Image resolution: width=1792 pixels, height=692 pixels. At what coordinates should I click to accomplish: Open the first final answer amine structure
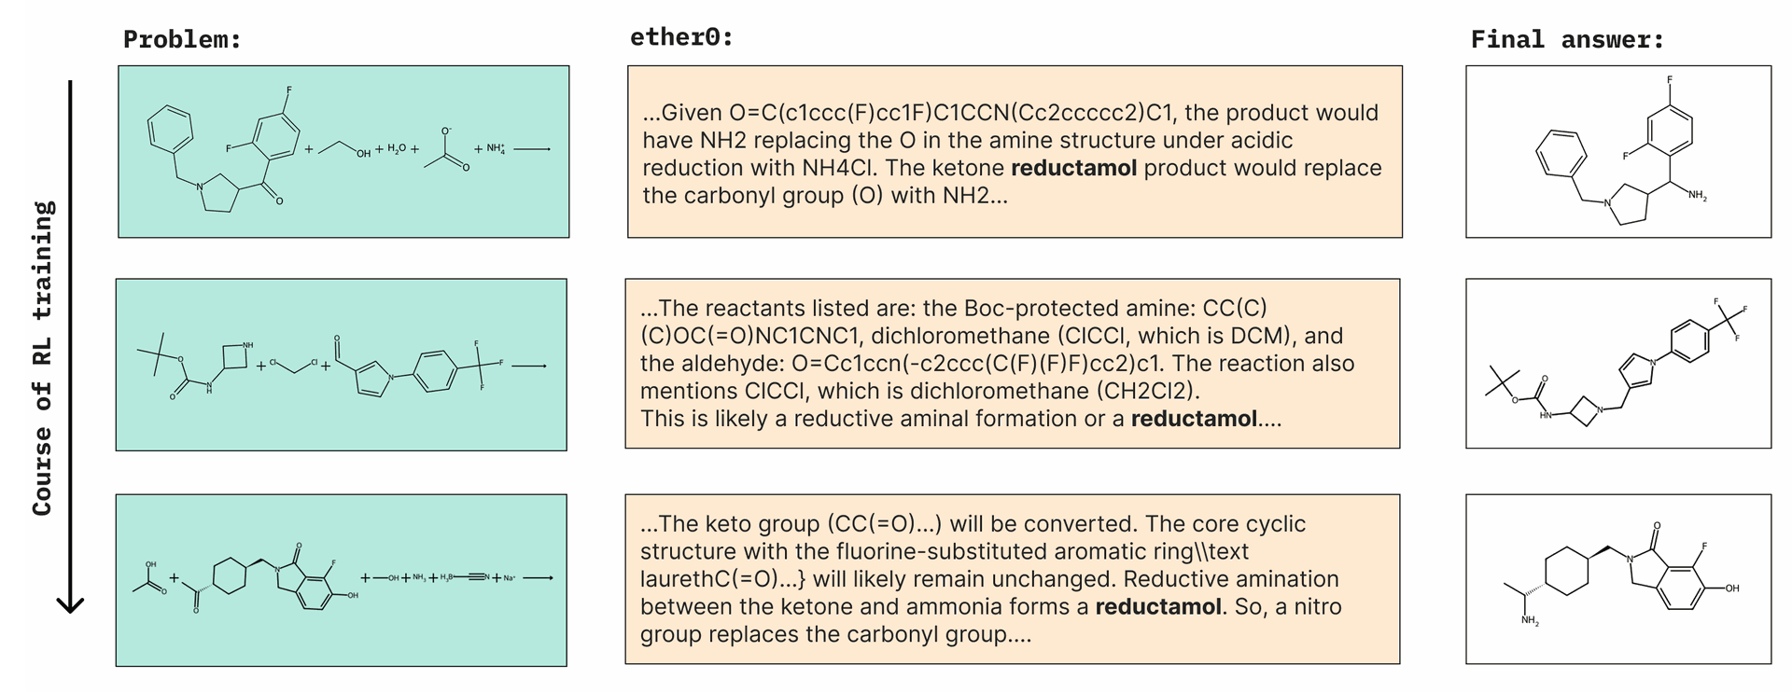pos(1618,151)
